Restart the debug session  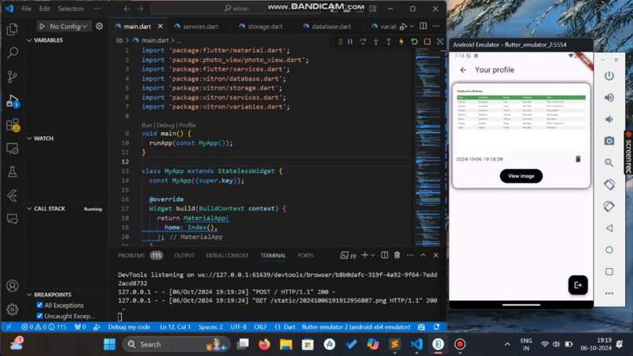tap(414, 42)
